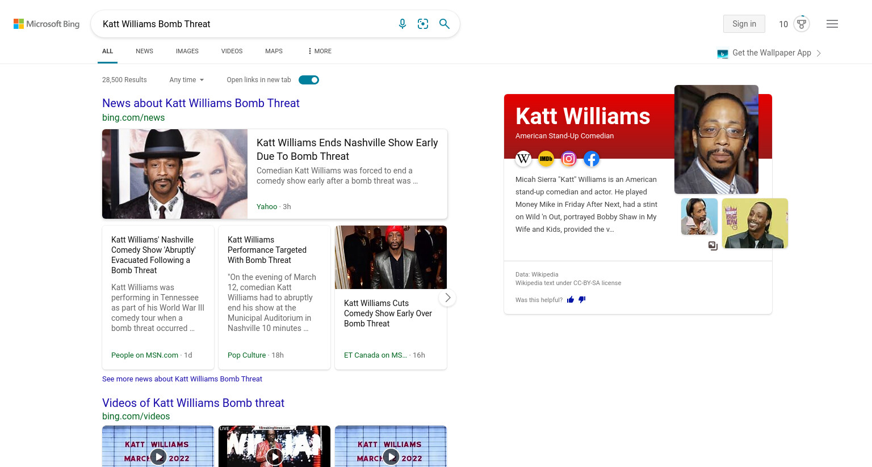Open the see more images icon
Viewport: 872px width, 467px height.
713,246
